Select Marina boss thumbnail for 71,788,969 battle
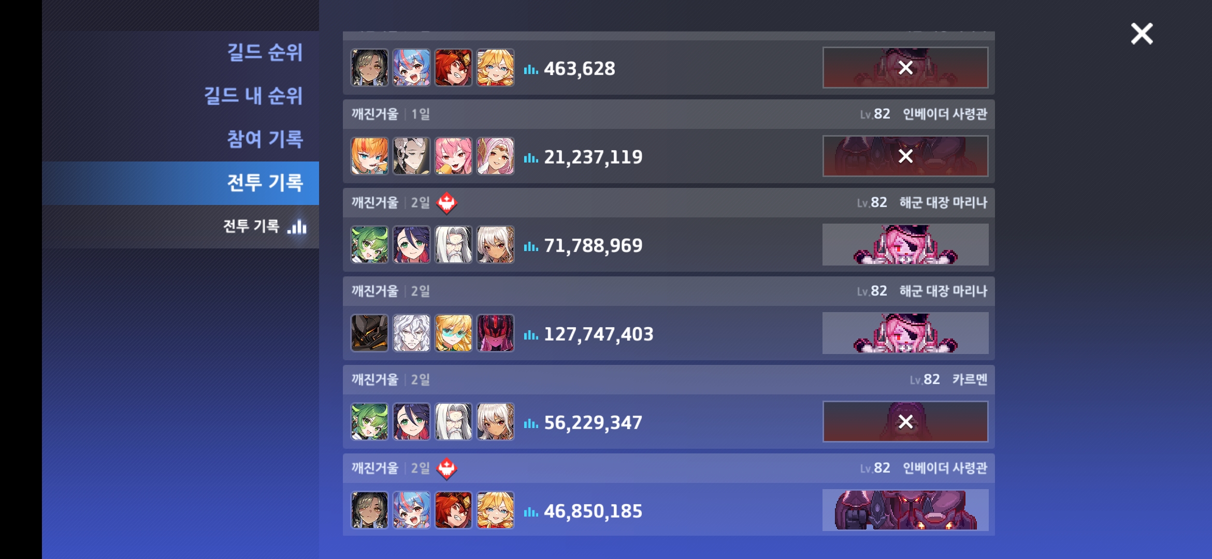Screen dimensions: 1212x559 pos(905,245)
